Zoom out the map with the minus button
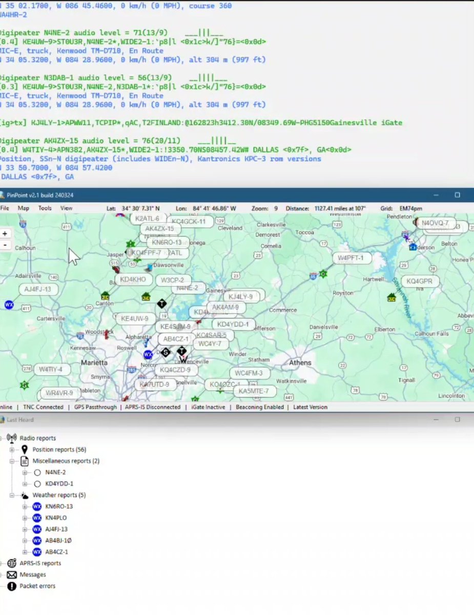Image resolution: width=474 pixels, height=615 pixels. click(x=5, y=245)
